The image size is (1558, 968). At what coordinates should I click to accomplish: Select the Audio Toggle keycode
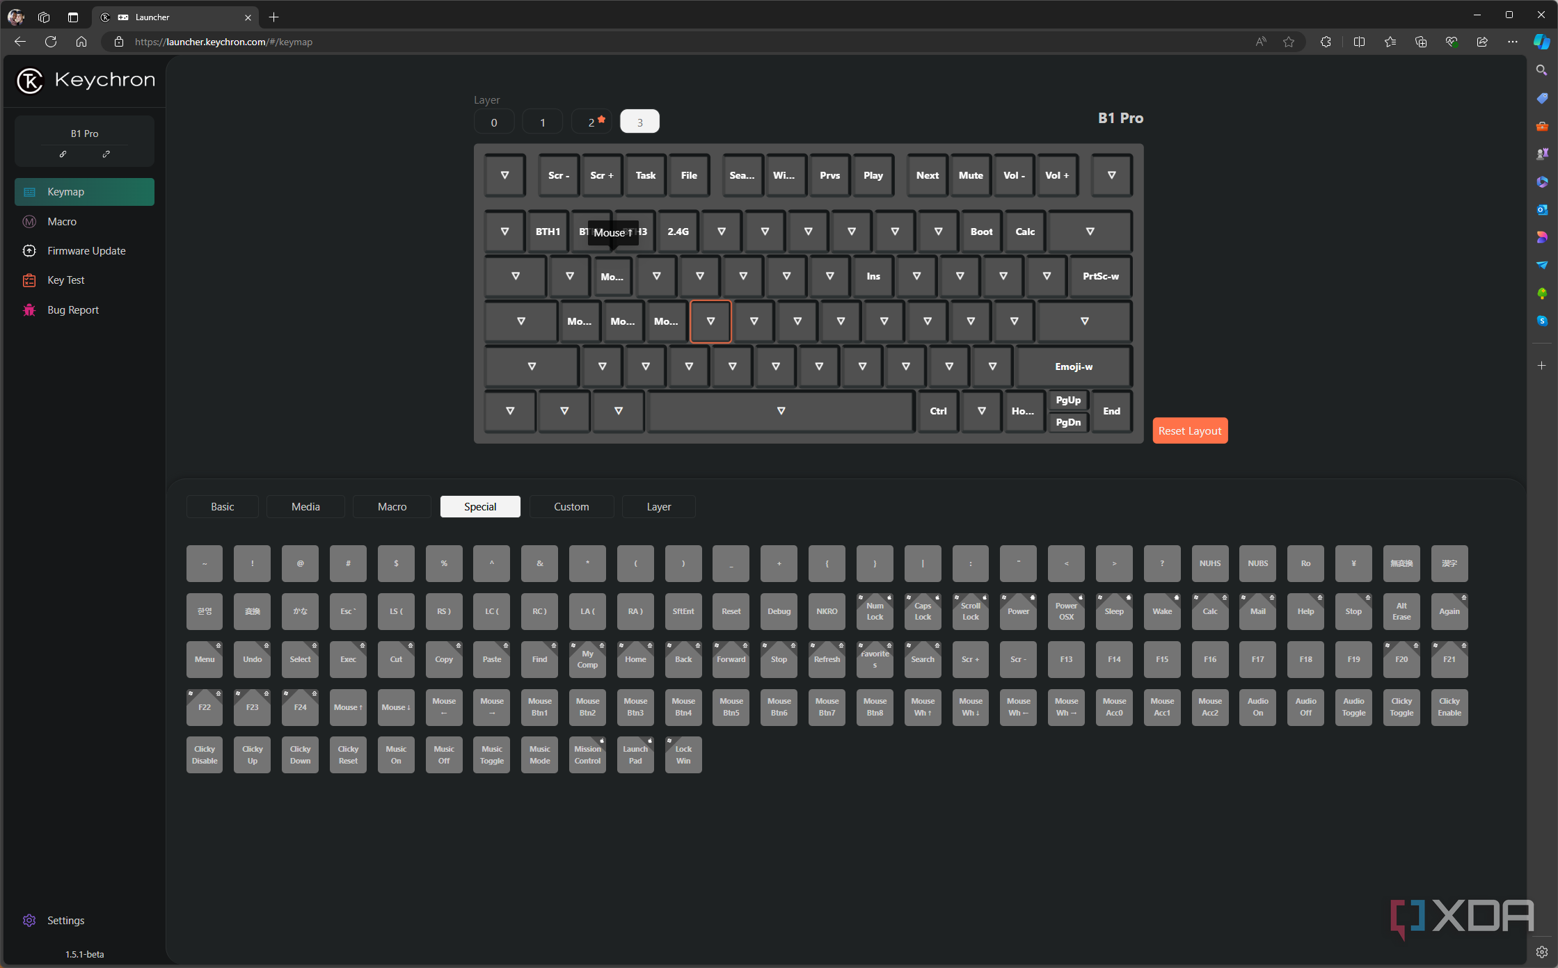[1353, 707]
